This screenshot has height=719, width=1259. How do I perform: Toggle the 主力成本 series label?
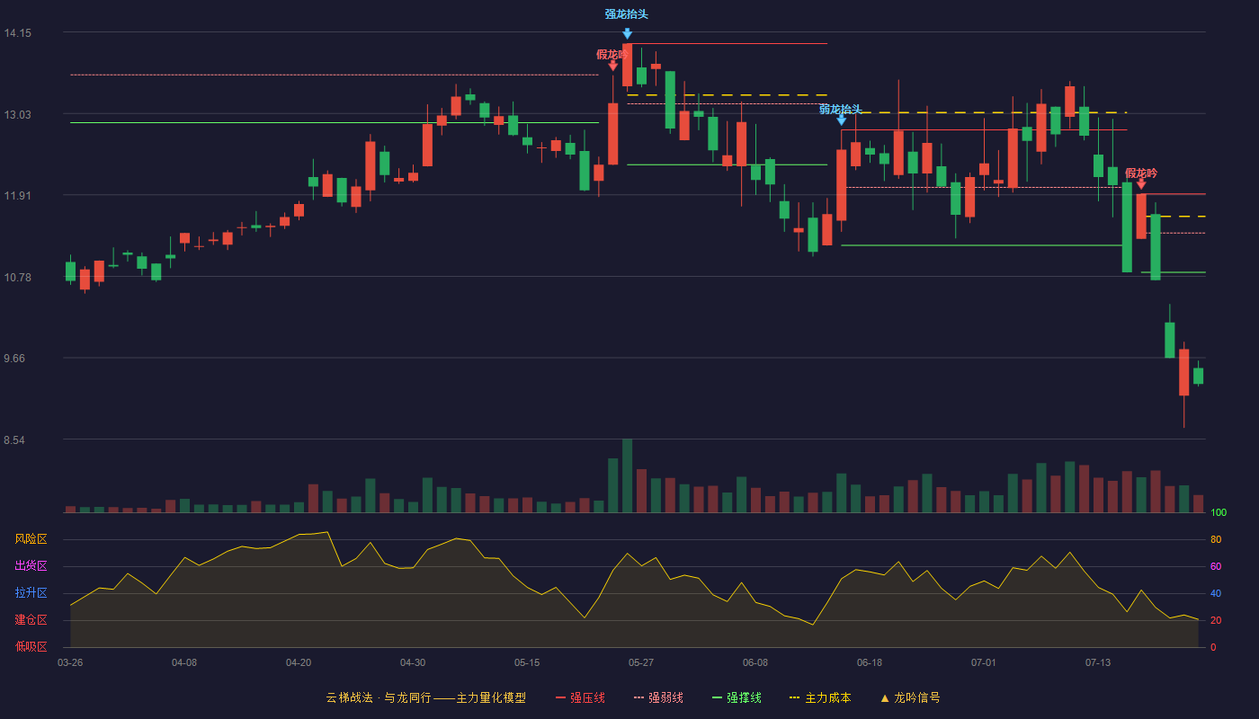tap(827, 698)
